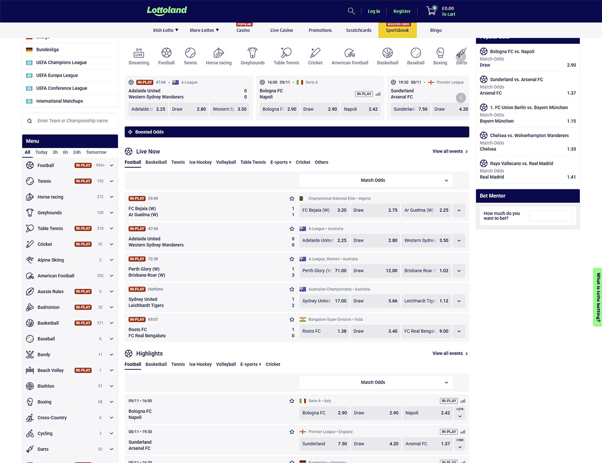The image size is (602, 463).
Task: Pick the American Football helmet icon
Action: [x=350, y=53]
